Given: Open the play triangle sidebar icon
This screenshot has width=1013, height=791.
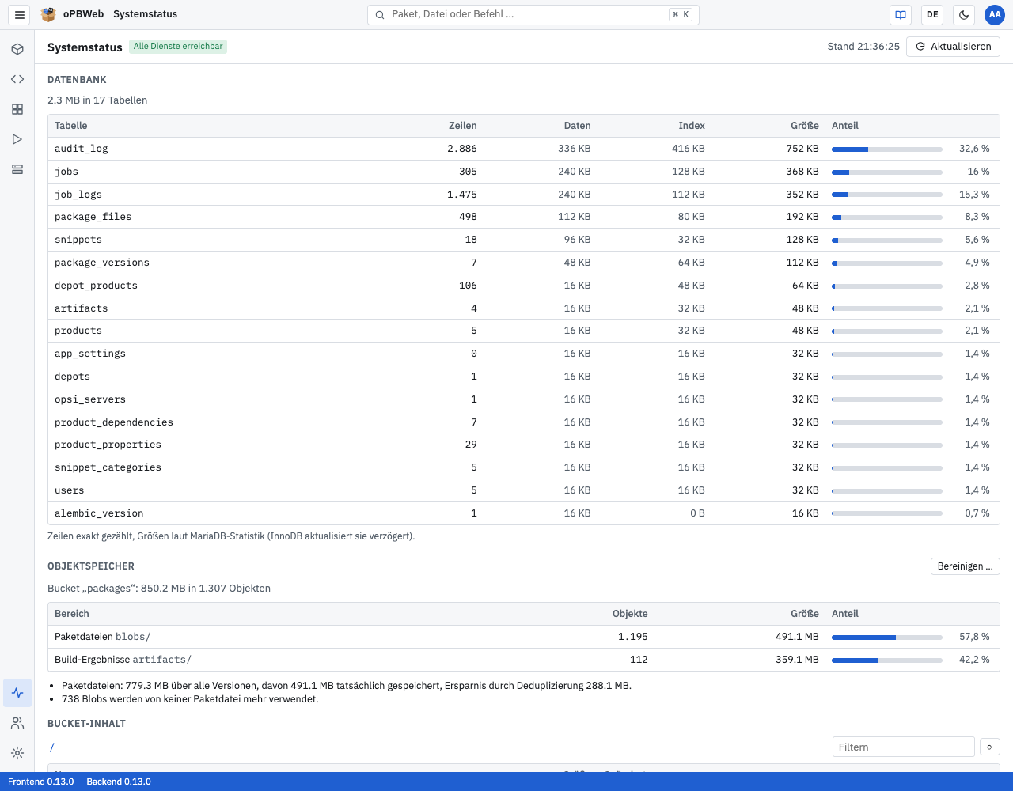Looking at the screenshot, I should 17,139.
